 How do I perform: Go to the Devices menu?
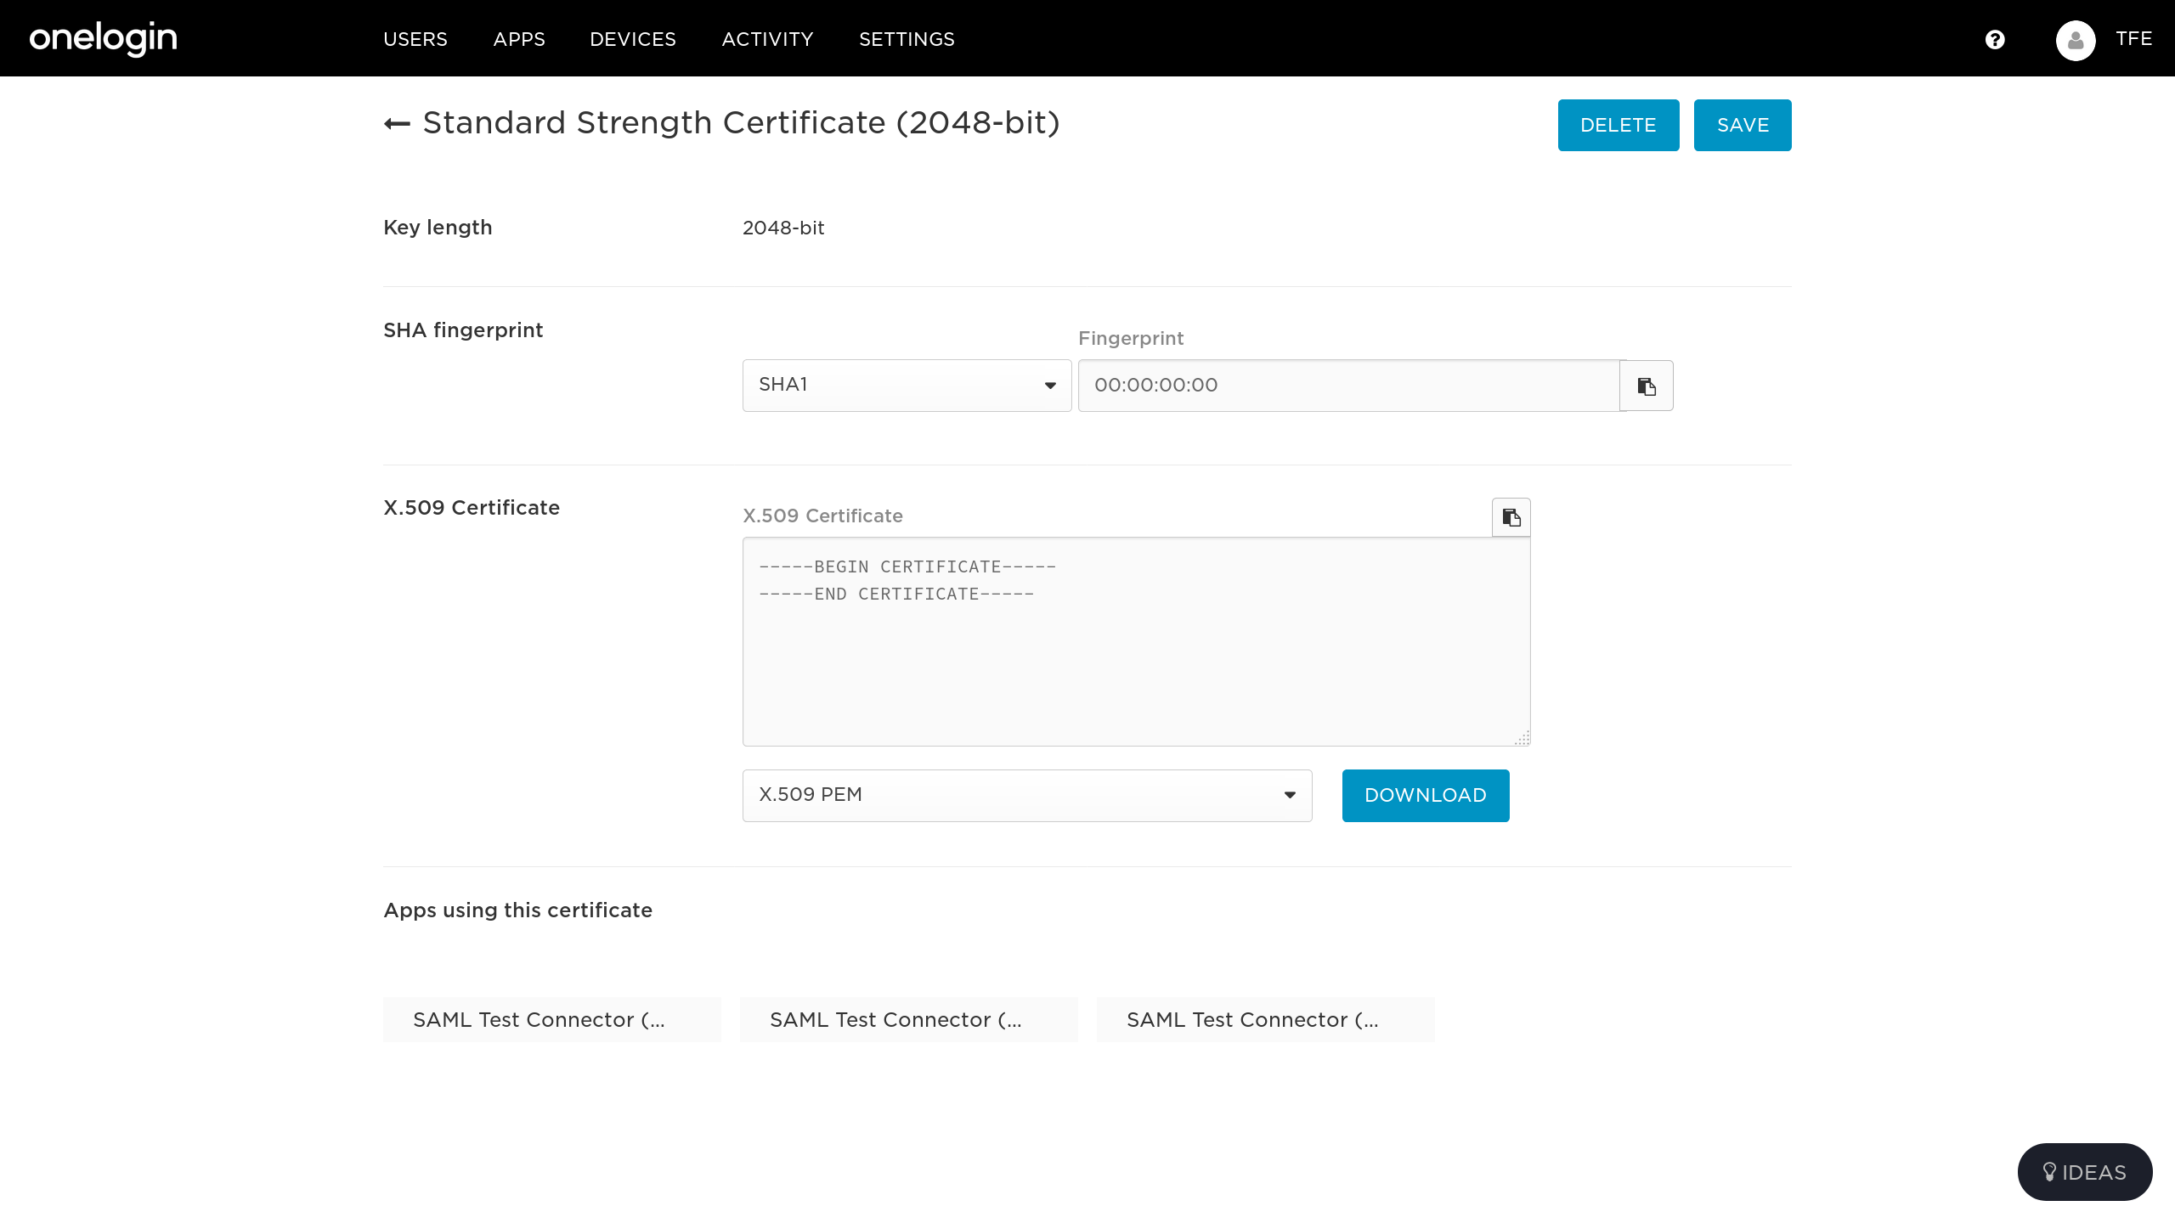click(633, 39)
